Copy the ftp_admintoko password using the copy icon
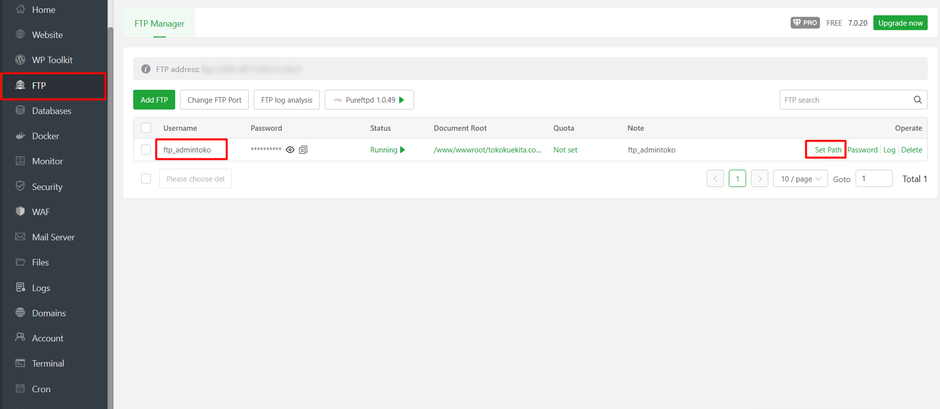Viewport: 940px width, 409px height. point(303,149)
